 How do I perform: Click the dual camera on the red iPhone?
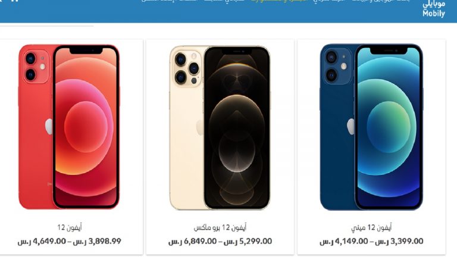[36, 67]
